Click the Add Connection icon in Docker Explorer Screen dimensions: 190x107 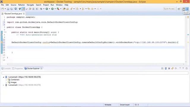(166, 69)
